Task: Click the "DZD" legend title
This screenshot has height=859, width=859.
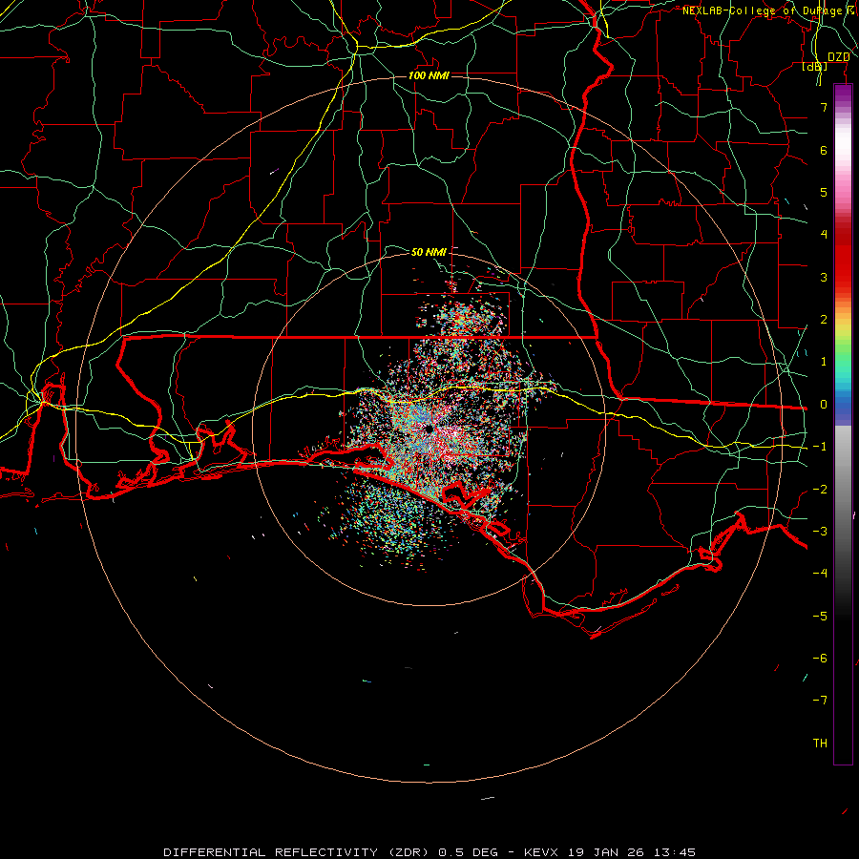Action: click(x=838, y=57)
